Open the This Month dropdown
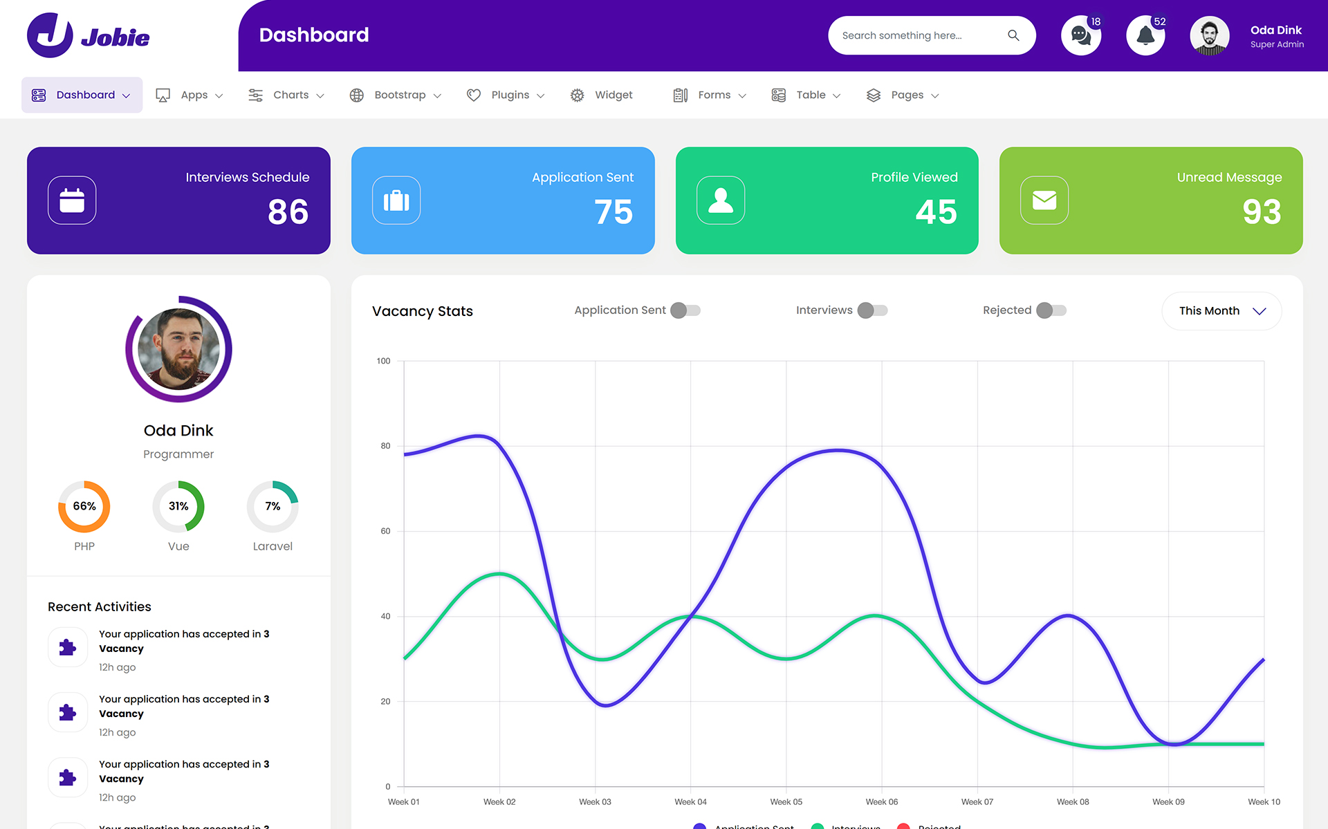Screen dimensions: 1328x829 [1221, 311]
